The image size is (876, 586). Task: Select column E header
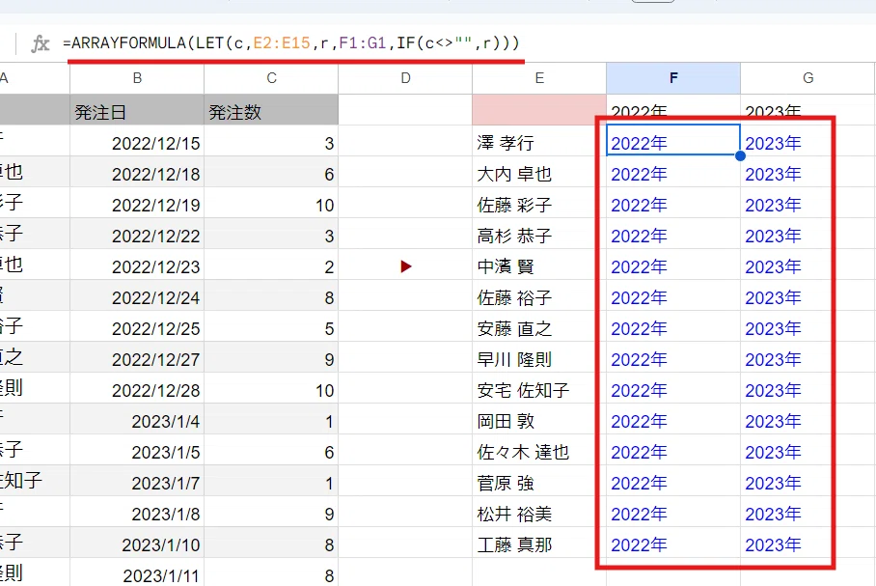(539, 78)
